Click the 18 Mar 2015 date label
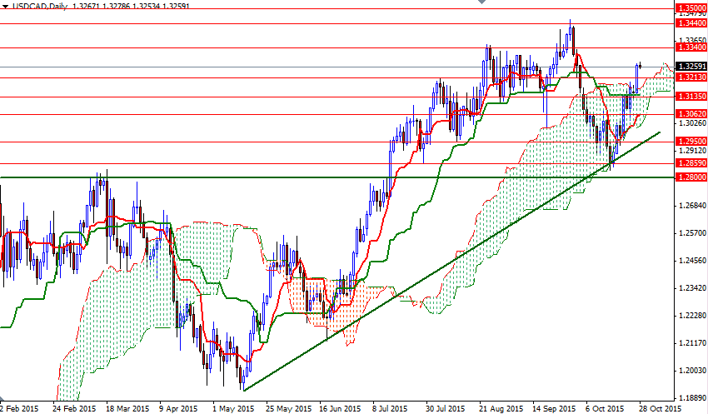 pos(127,408)
